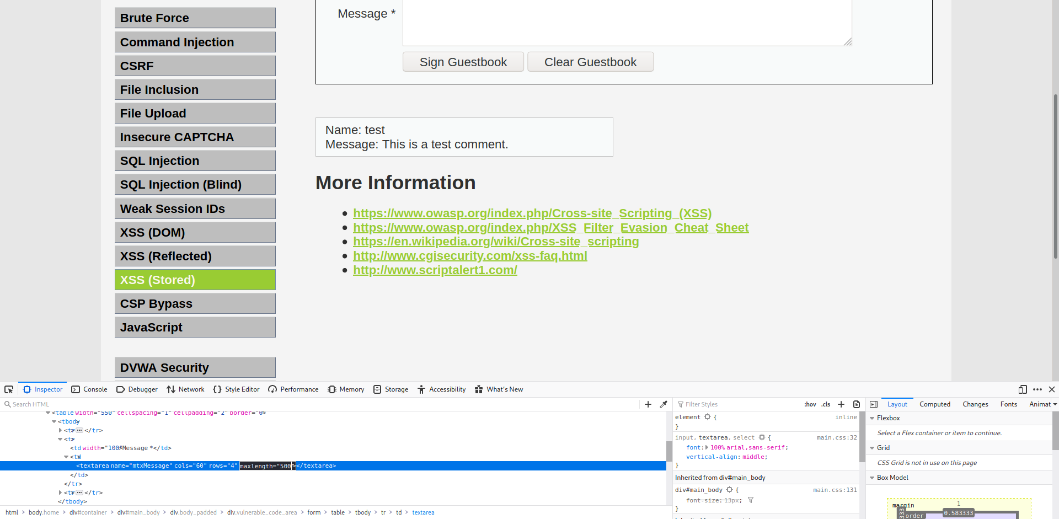Highlight elements matching div#main_body selector
Image resolution: width=1059 pixels, height=519 pixels.
(x=729, y=490)
